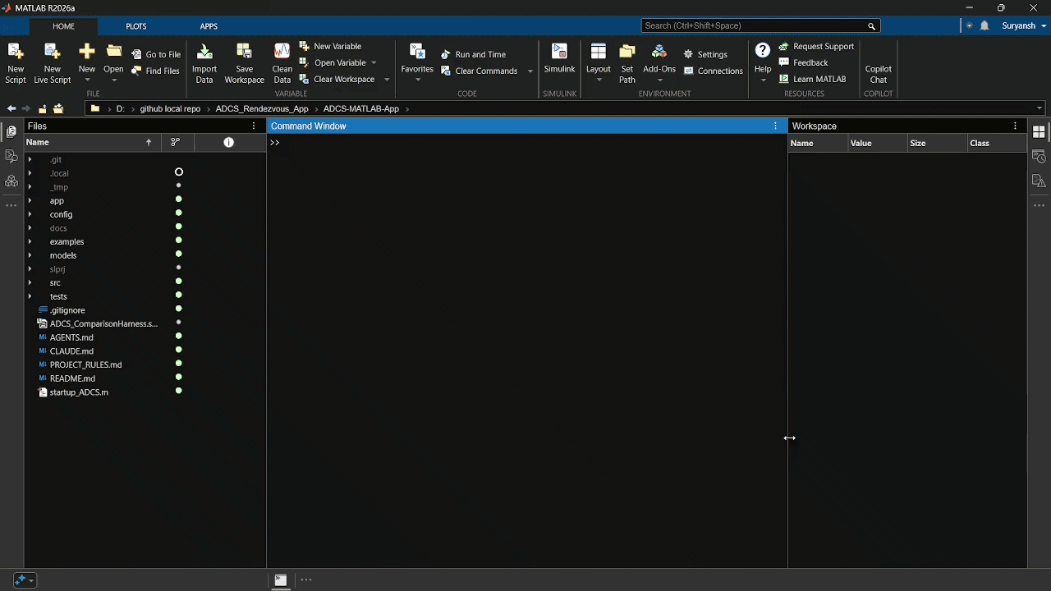Click Learn MATLAB link
Screen dimensions: 1051x591
tap(812, 79)
